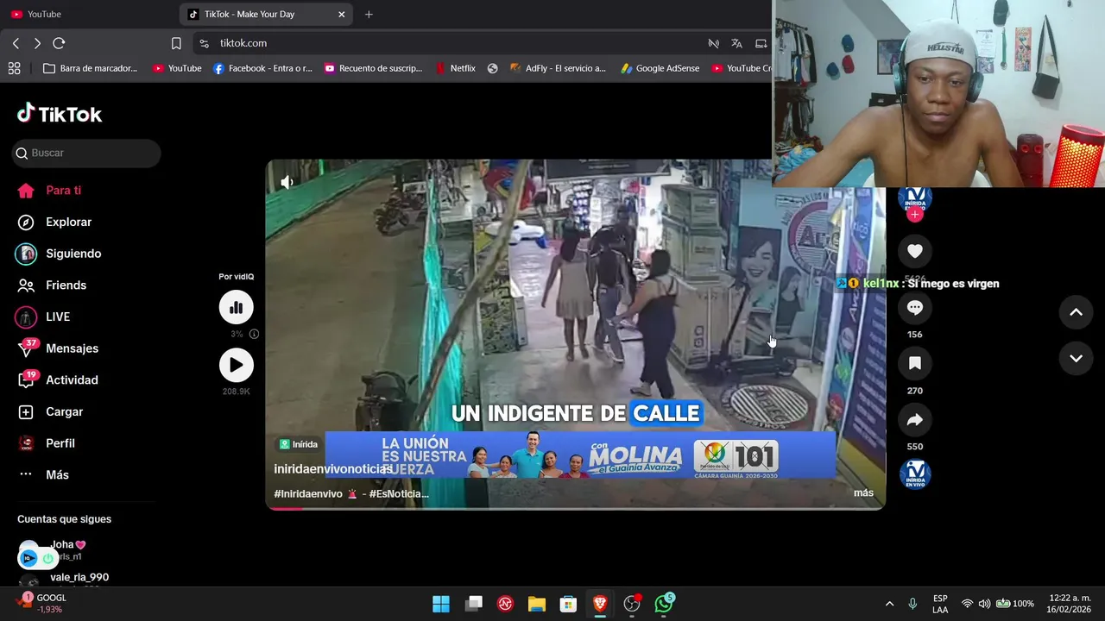
Task: Like the video with heart icon
Action: click(x=915, y=251)
